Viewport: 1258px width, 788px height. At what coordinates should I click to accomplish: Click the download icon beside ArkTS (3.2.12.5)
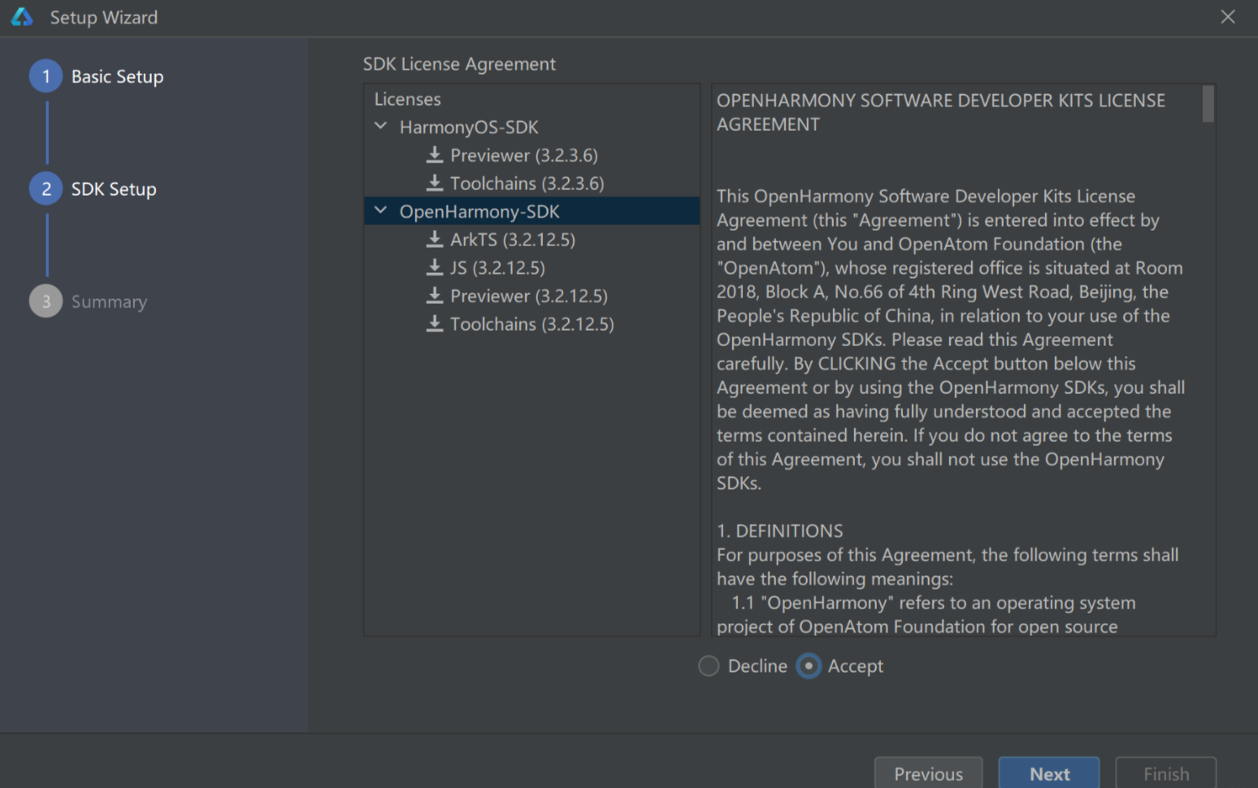click(x=435, y=240)
